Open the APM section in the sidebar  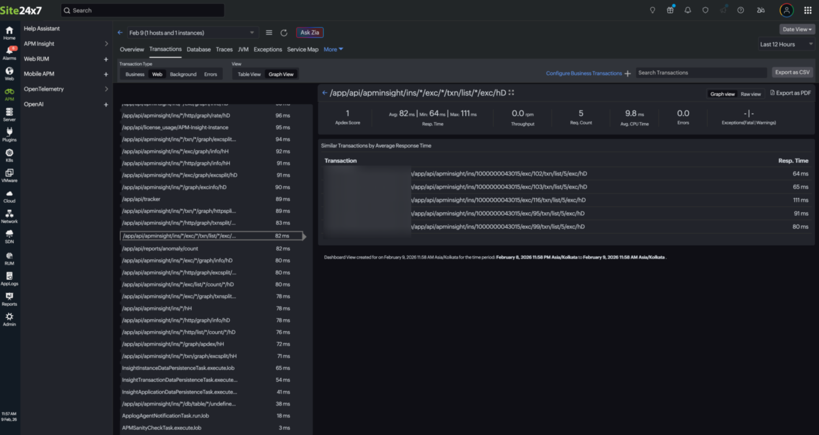point(9,94)
